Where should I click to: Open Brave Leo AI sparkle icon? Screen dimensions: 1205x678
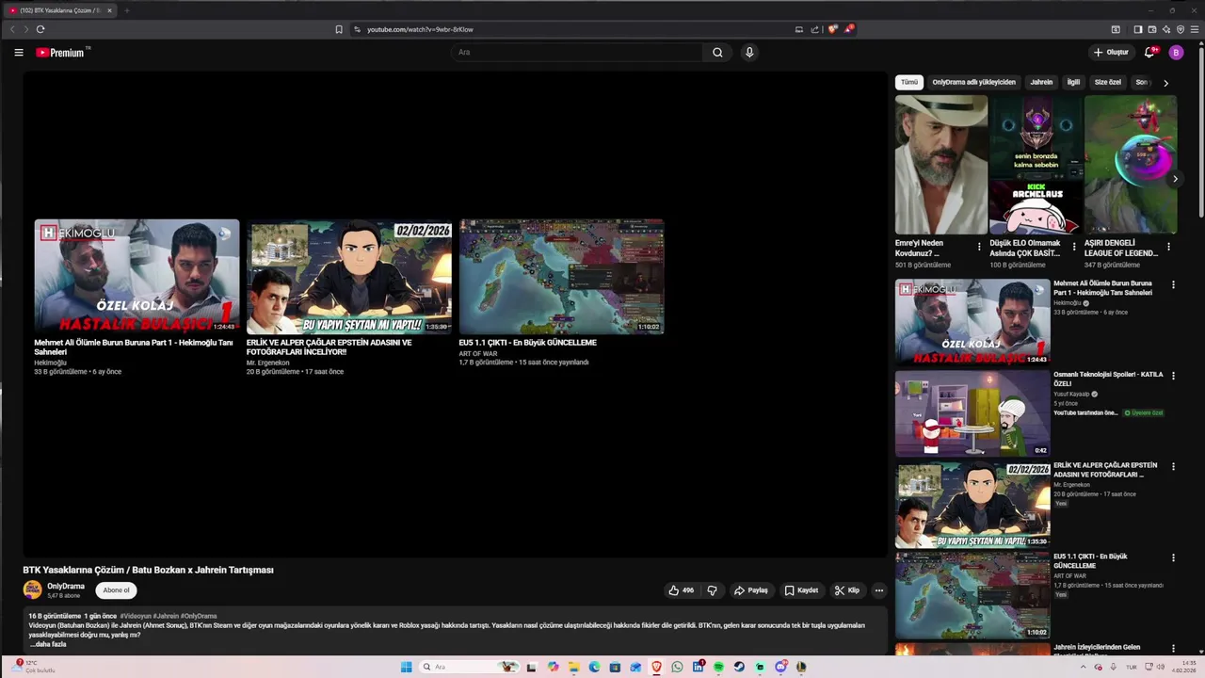[1166, 29]
